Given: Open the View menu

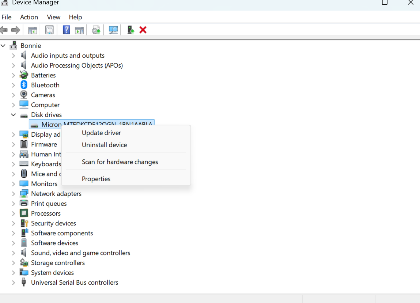Looking at the screenshot, I should coord(53,17).
